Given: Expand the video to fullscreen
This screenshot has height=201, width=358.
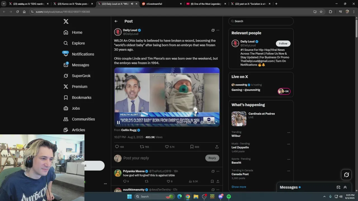Looking at the screenshot, I should 215,122.
